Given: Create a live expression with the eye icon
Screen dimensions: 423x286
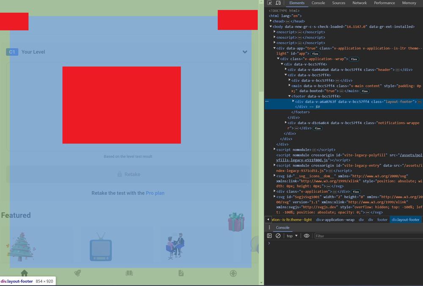Looking at the screenshot, I should (x=307, y=236).
